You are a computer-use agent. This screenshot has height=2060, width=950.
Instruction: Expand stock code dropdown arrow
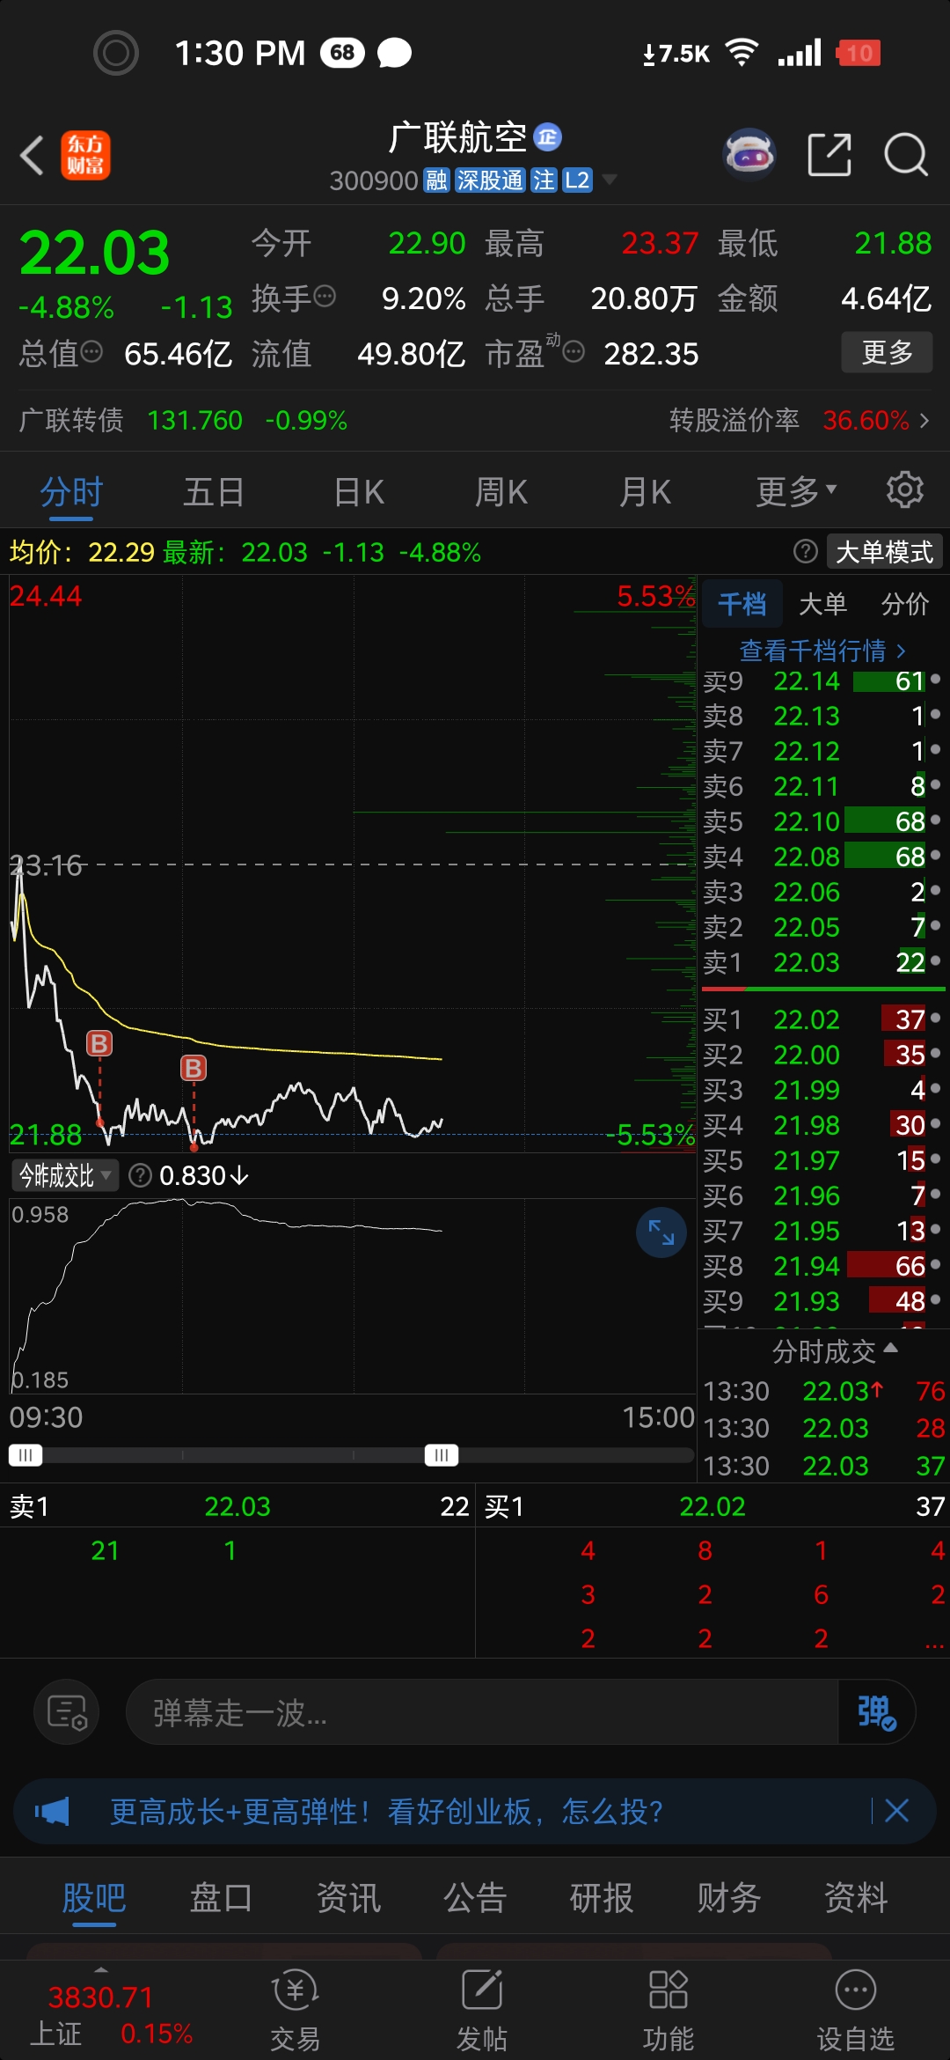609,180
